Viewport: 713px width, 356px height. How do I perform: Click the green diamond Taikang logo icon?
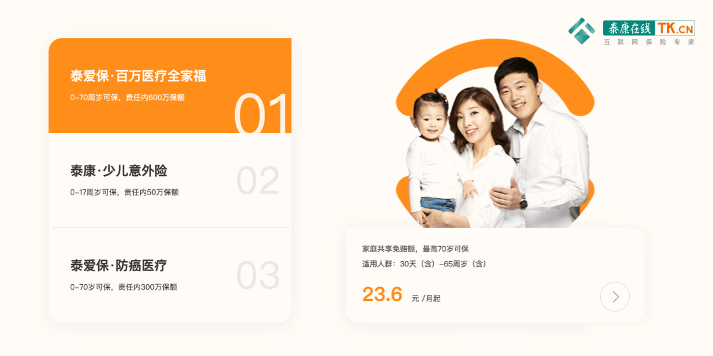(581, 31)
